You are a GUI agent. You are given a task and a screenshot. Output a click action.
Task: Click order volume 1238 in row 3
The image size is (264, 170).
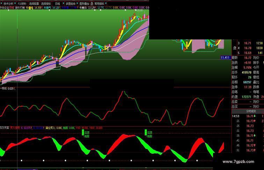click(259, 43)
